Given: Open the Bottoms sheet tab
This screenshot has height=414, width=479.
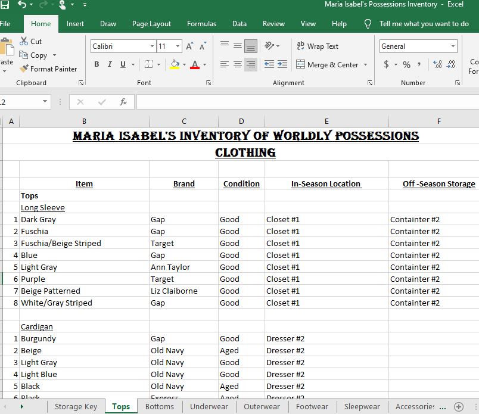Looking at the screenshot, I should click(159, 406).
